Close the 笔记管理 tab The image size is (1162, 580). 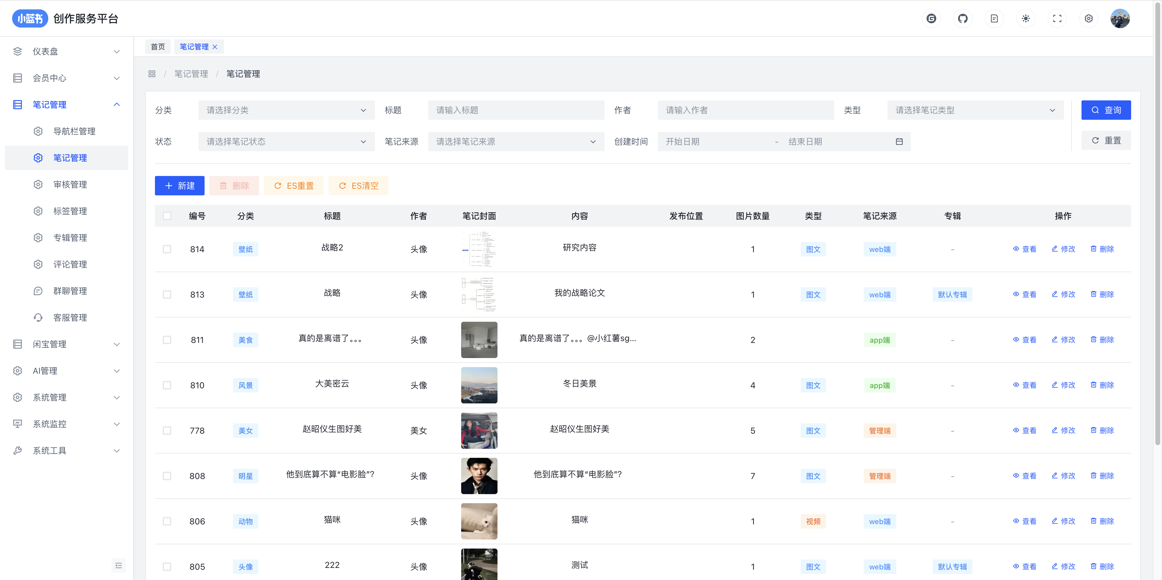[x=215, y=47]
